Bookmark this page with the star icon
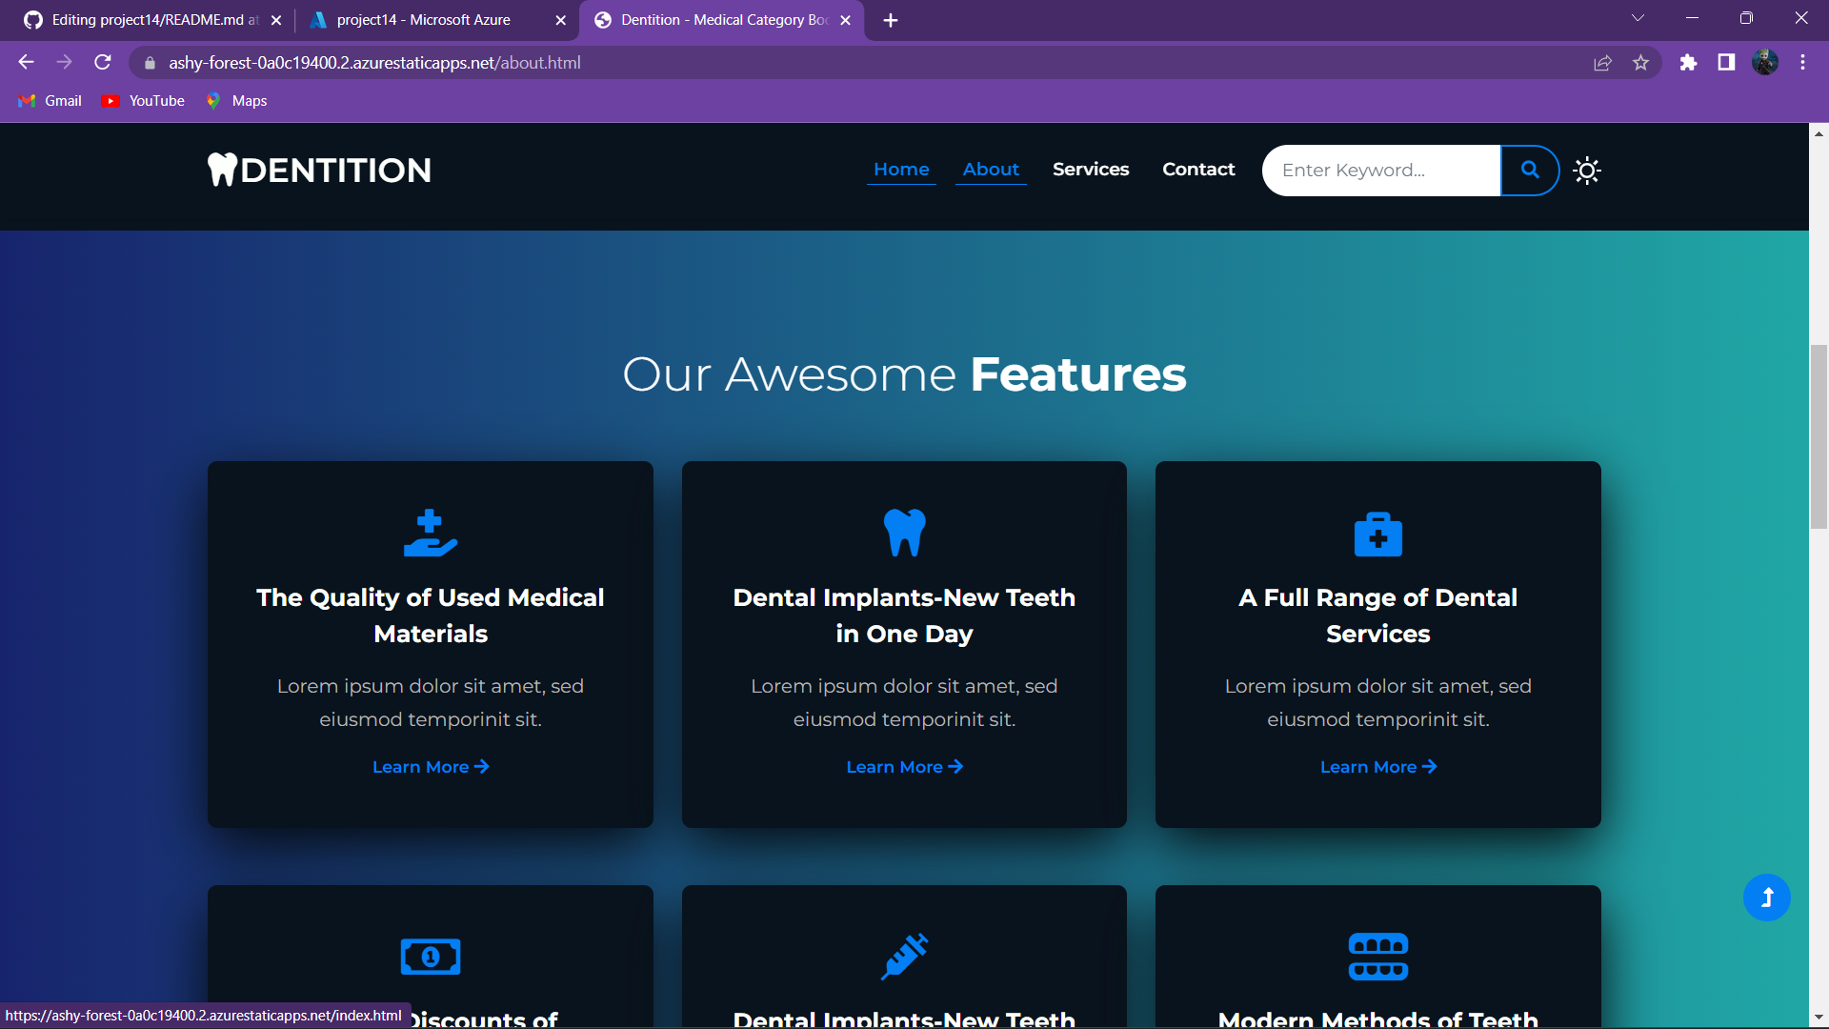 (x=1641, y=62)
